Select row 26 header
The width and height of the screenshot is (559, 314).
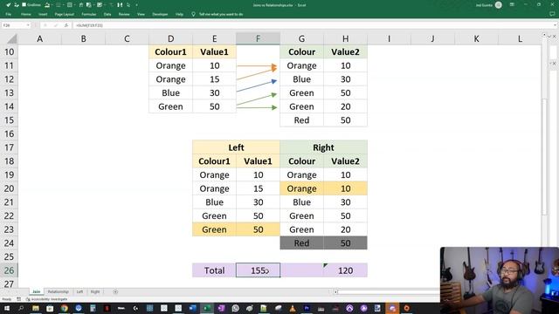(x=9, y=270)
